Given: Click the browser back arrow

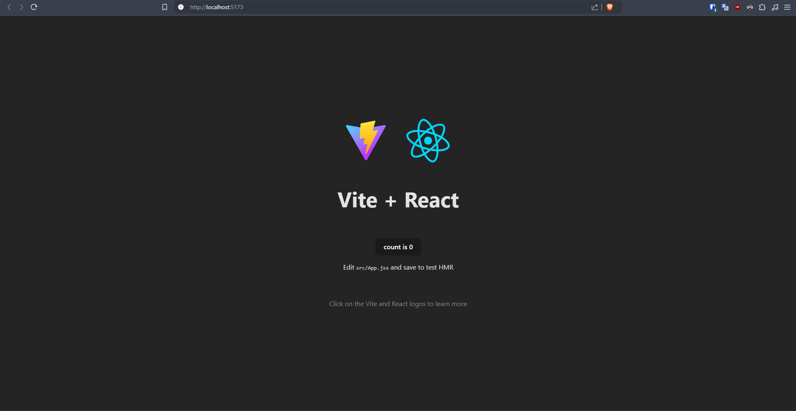Looking at the screenshot, I should point(9,7).
